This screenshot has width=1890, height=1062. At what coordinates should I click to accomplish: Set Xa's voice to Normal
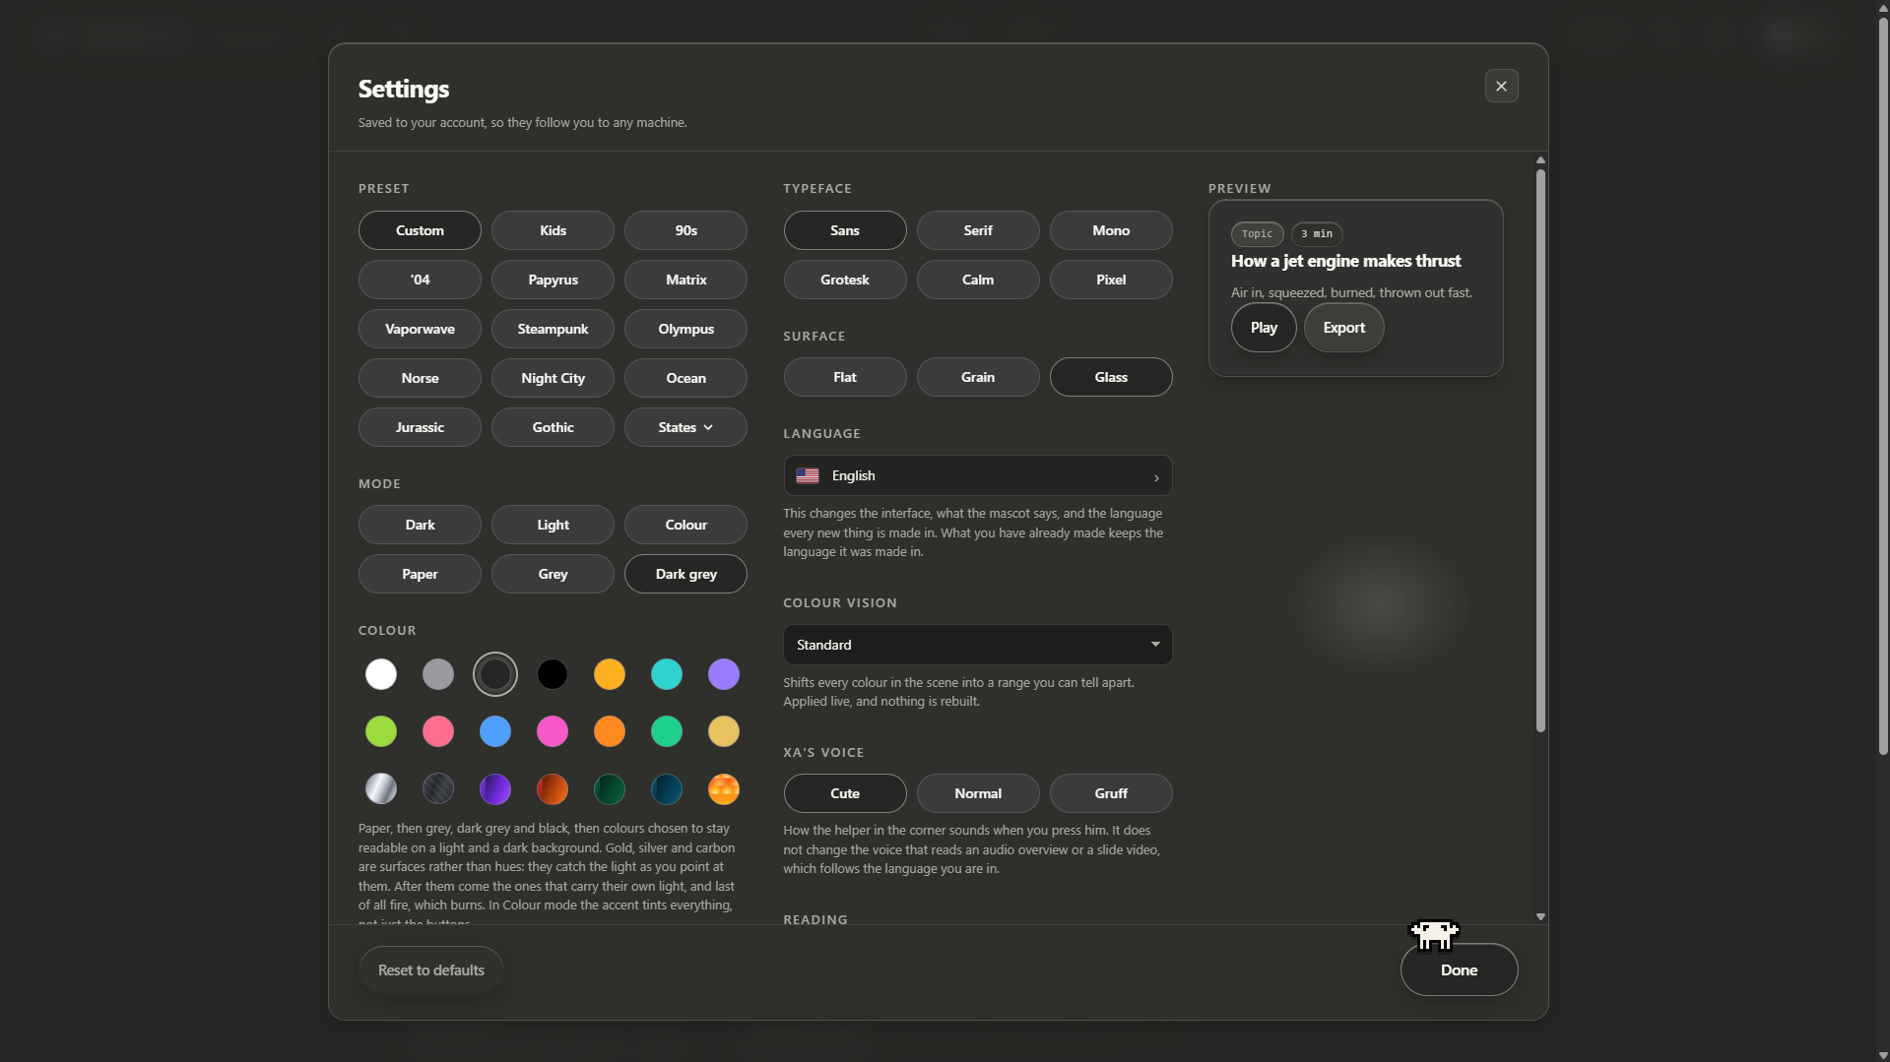pos(977,793)
